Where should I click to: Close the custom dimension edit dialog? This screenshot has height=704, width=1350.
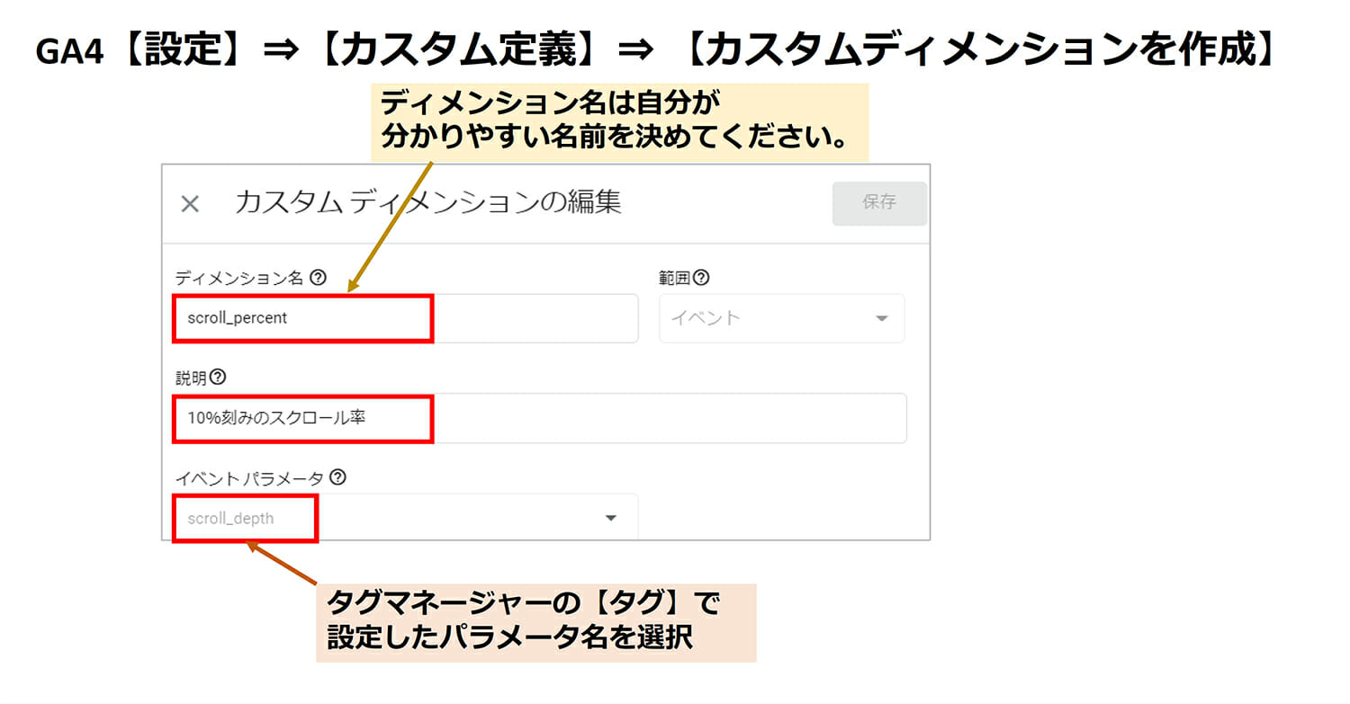(190, 204)
